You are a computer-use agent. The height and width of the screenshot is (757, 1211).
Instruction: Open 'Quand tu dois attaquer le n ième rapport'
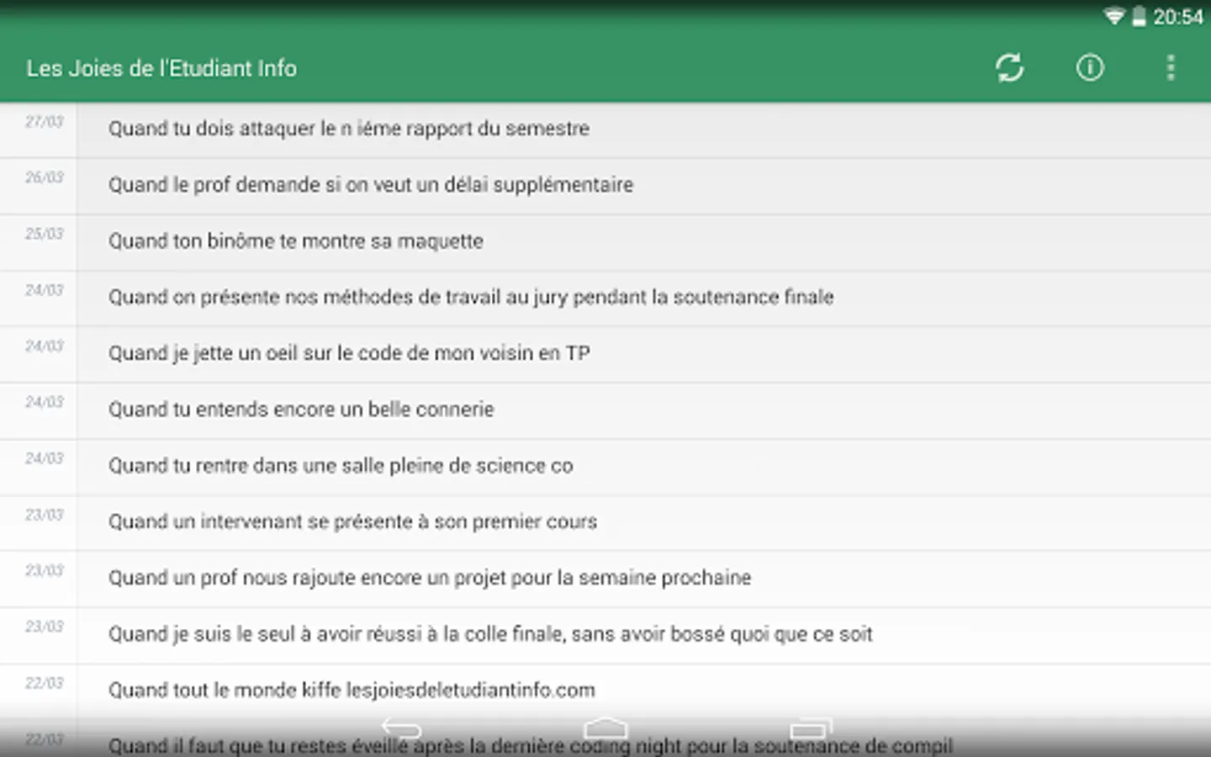pos(605,130)
